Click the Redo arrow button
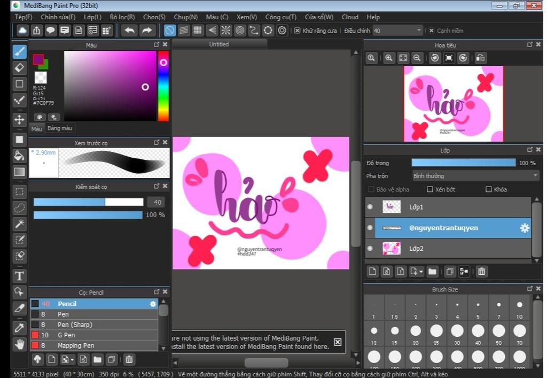The image size is (547, 378). point(147,30)
